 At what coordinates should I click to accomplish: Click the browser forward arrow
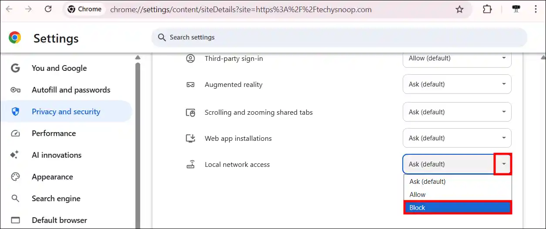click(x=29, y=9)
